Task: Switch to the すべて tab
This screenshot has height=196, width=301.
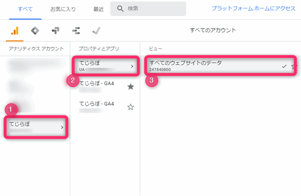Action: pos(25,9)
